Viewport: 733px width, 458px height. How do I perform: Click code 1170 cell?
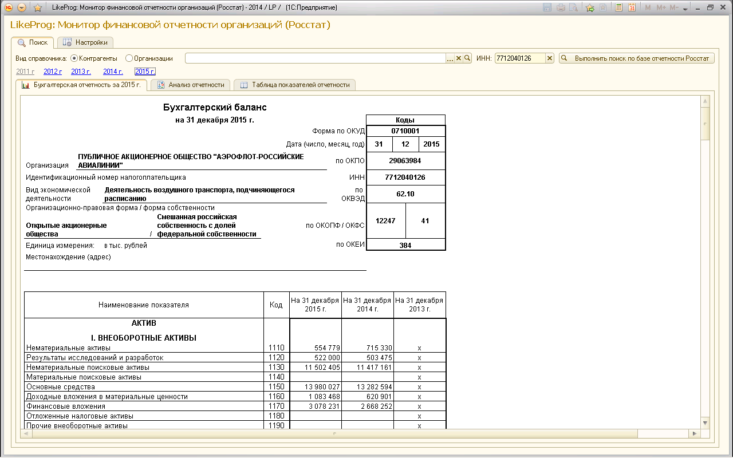click(277, 406)
